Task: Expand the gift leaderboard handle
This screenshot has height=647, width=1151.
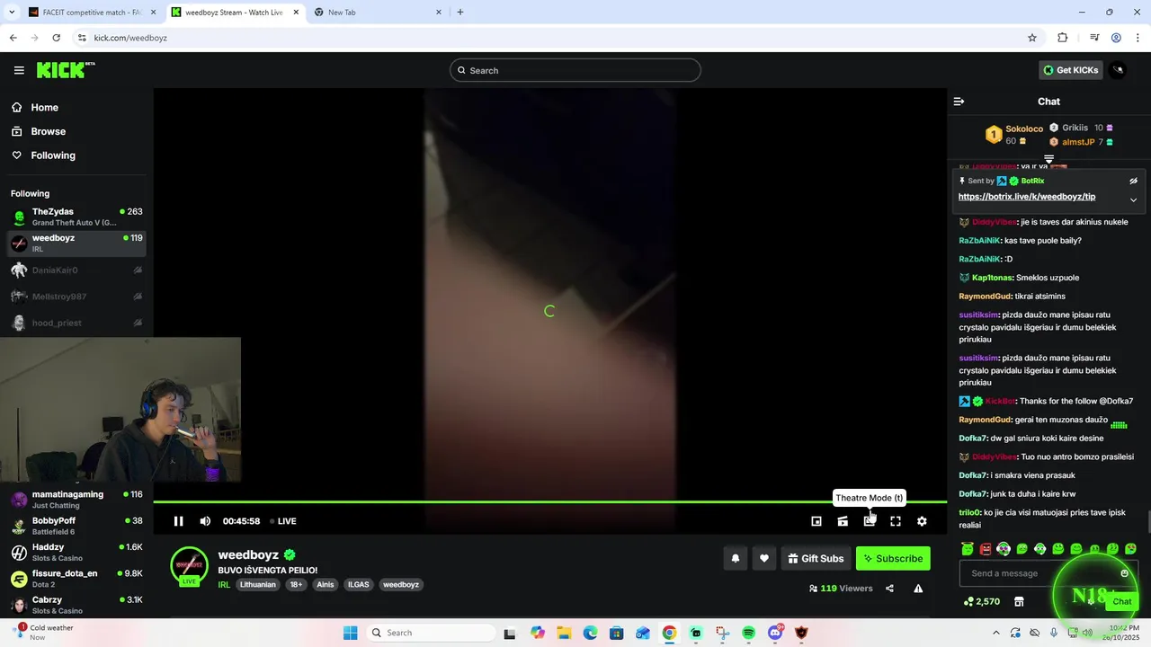Action: point(1048,159)
